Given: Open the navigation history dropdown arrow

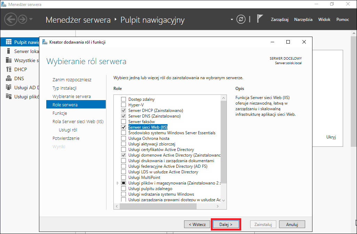Looking at the screenshot, I should pyautogui.click(x=31, y=19).
